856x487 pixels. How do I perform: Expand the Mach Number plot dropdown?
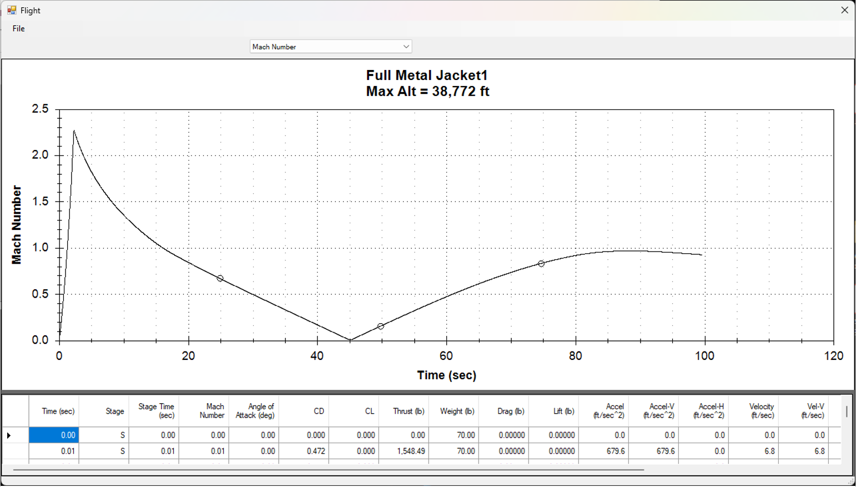coord(406,47)
